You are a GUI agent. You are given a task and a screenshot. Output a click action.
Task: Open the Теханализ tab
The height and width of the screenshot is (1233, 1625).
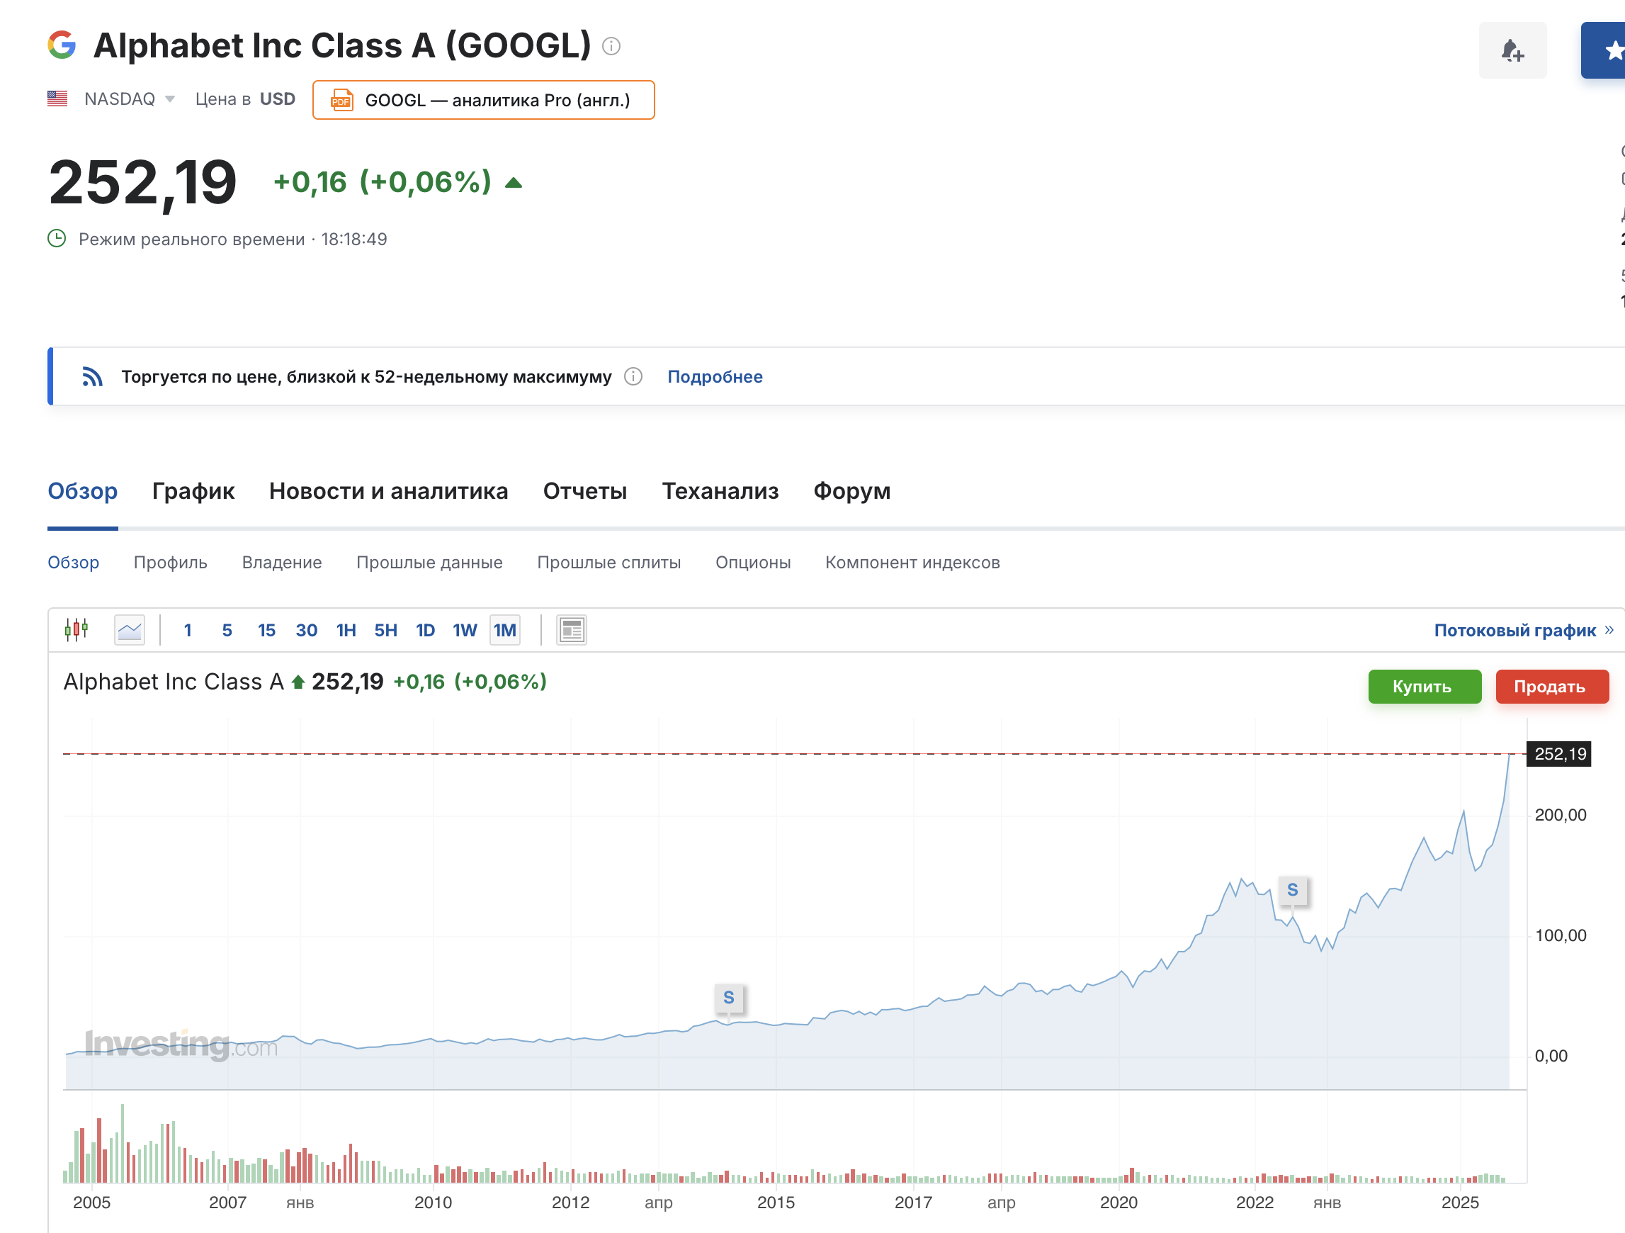[x=719, y=491]
